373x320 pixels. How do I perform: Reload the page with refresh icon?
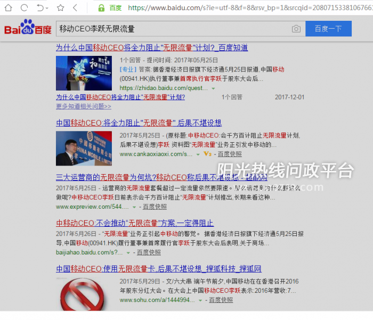pos(25,8)
